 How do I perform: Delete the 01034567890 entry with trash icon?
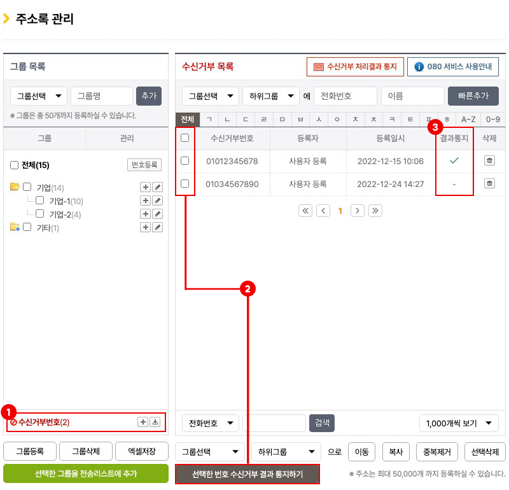tap(489, 183)
